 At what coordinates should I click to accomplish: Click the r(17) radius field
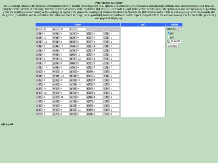tap(98, 101)
